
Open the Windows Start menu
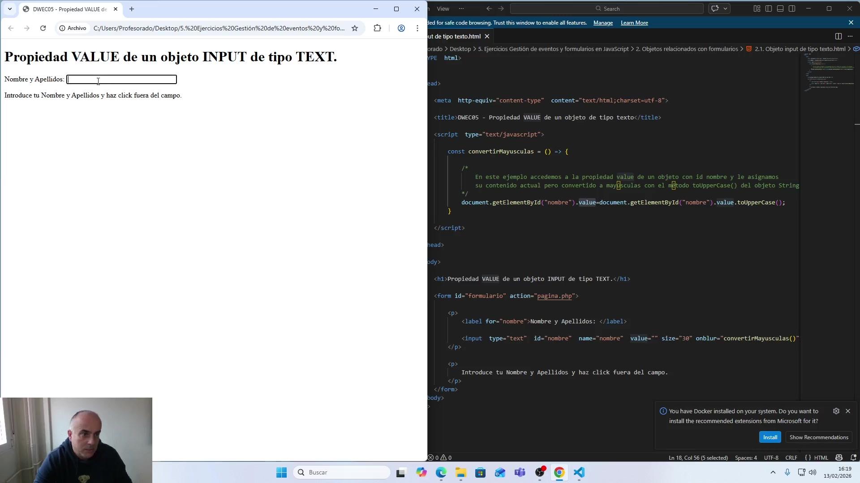tap(281, 473)
